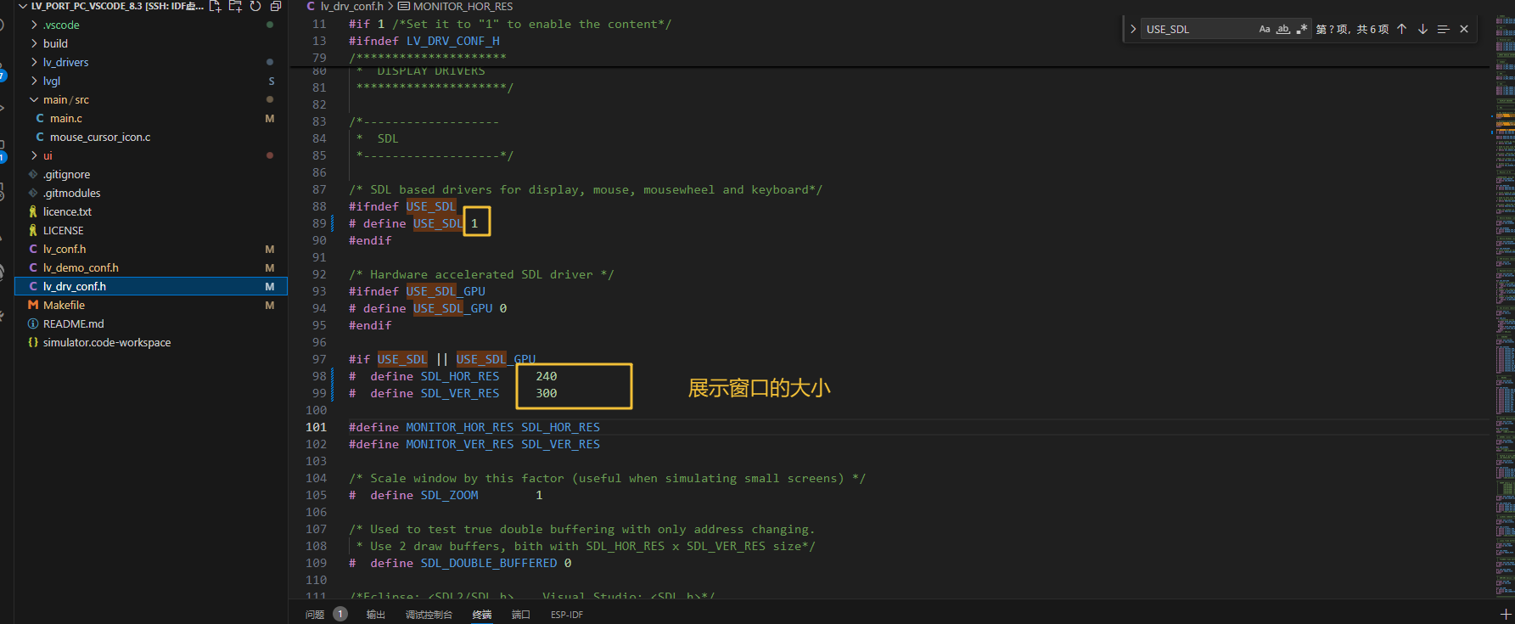Open the .gitignore file
The image size is (1515, 624).
pos(151,174)
